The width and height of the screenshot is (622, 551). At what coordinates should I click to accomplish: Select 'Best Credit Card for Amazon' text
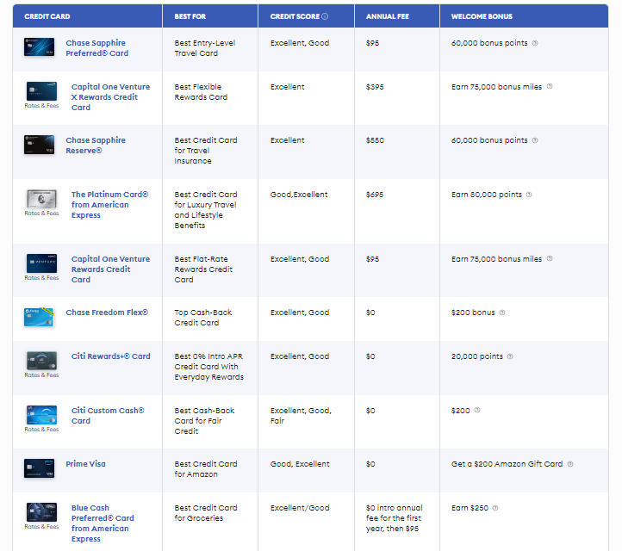tap(206, 469)
